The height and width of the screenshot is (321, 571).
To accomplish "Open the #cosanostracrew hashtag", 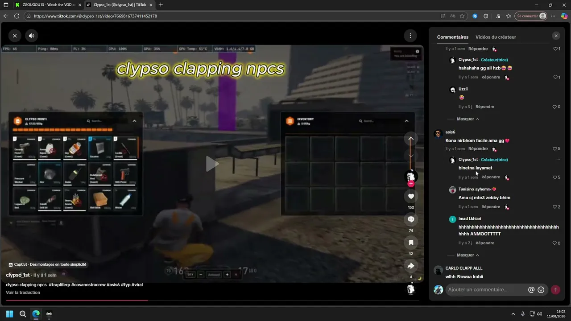I will (88, 284).
